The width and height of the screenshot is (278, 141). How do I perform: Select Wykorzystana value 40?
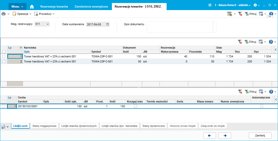point(174,56)
